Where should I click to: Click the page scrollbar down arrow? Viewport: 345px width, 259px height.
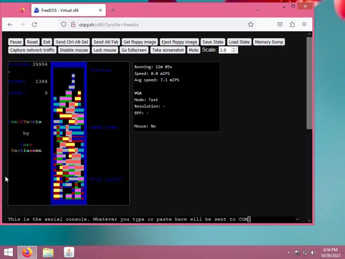click(x=309, y=221)
